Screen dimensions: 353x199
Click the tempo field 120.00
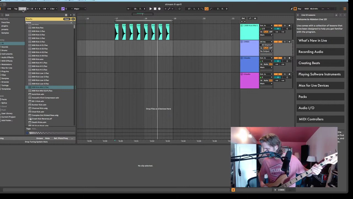[x=22, y=9]
